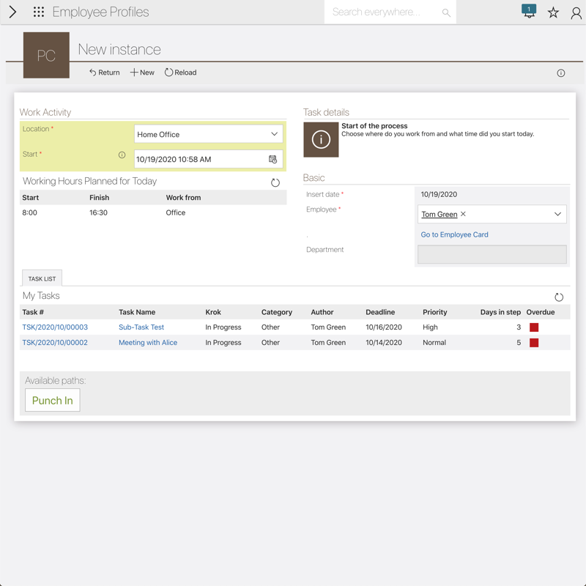This screenshot has width=586, height=586.
Task: Open the apps grid launcher icon
Action: coord(39,12)
